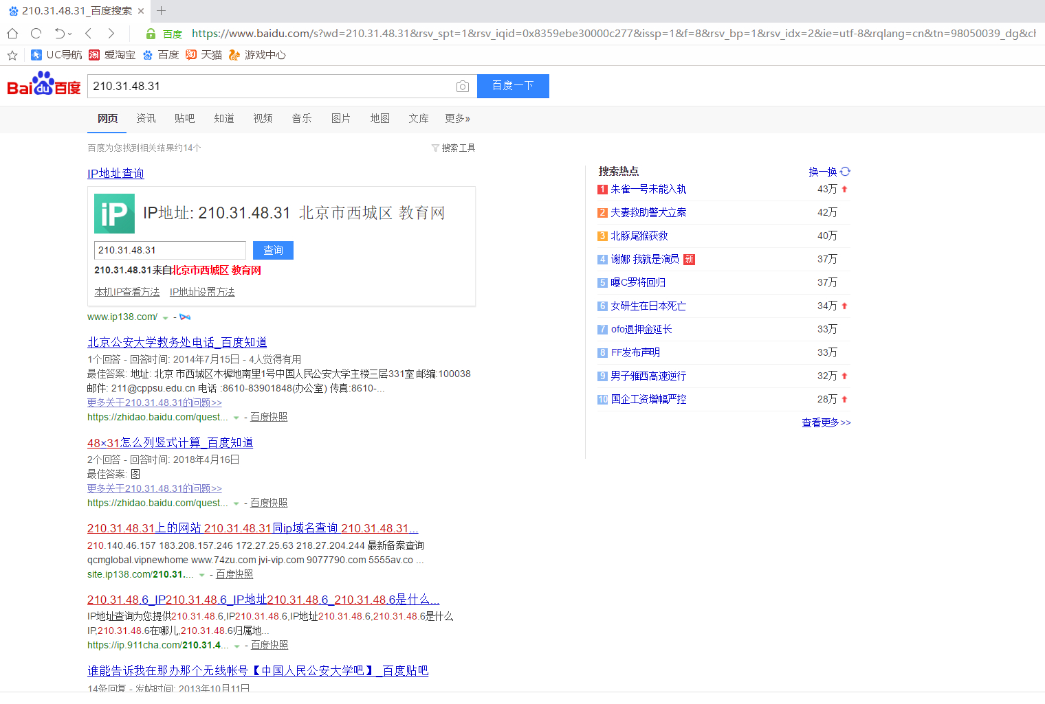Image resolution: width=1045 pixels, height=704 pixels.
Task: Open a new tab with plus icon
Action: click(162, 11)
